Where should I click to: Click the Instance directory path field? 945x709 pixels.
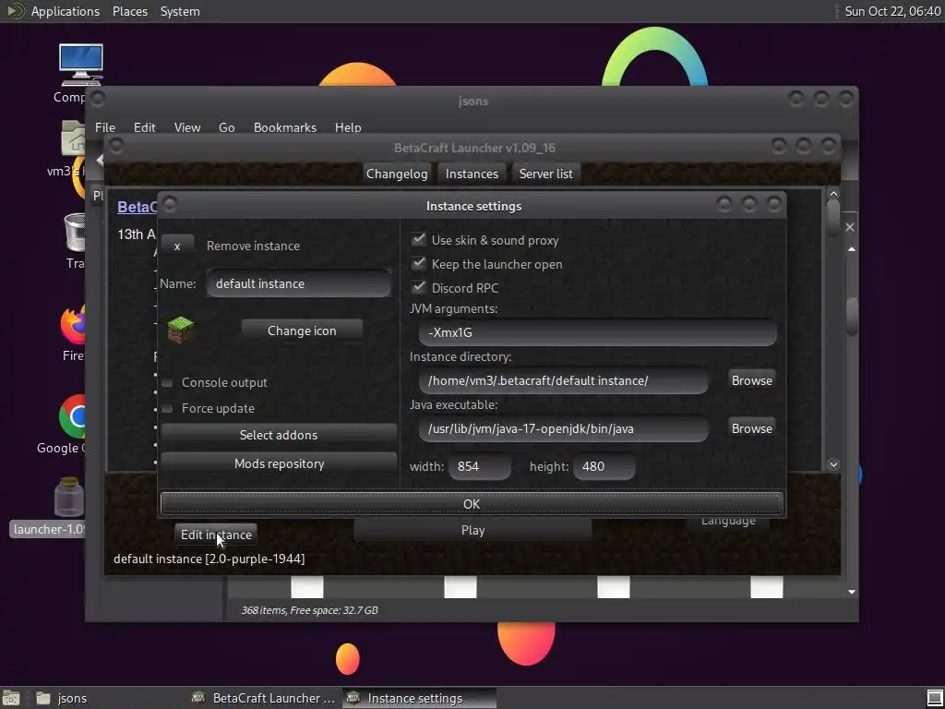pos(564,380)
